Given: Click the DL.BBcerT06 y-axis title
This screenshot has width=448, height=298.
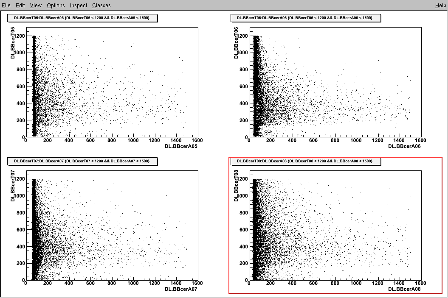Looking at the screenshot, I should point(236,43).
